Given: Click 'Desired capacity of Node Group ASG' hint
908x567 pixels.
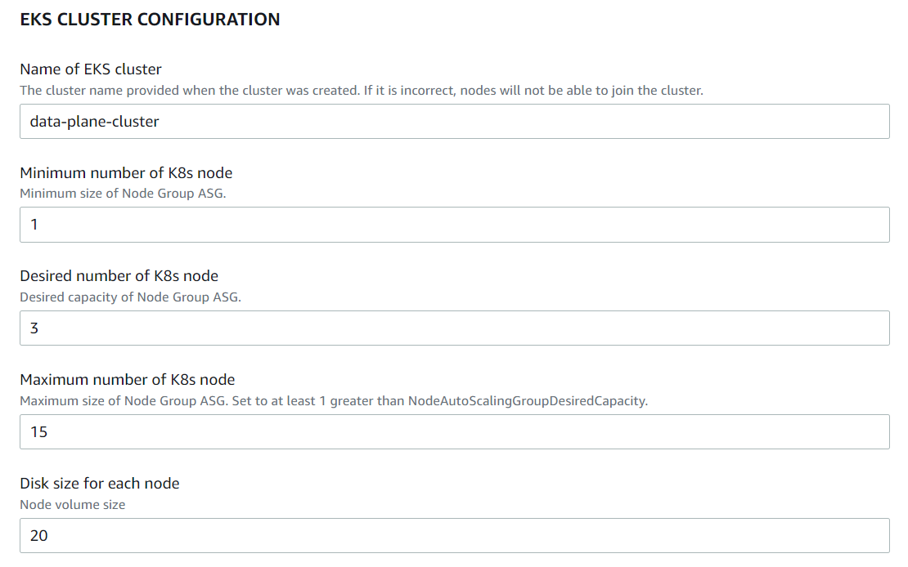Looking at the screenshot, I should coord(130,297).
